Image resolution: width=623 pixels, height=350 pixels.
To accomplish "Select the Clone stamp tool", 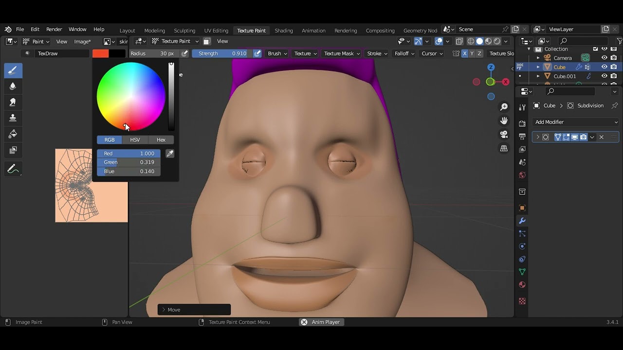I will pyautogui.click(x=13, y=118).
